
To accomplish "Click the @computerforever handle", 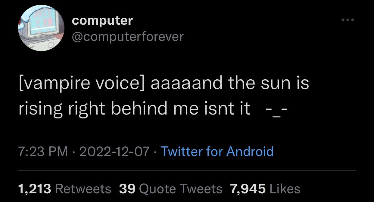I will [127, 36].
